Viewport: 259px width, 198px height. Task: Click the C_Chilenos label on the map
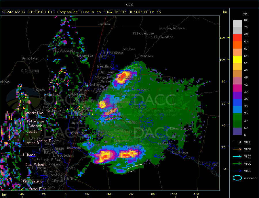point(30,71)
